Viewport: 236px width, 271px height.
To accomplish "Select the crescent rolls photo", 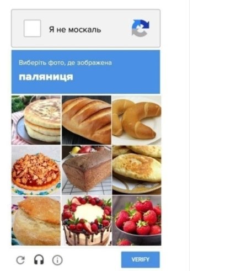I will (137, 120).
